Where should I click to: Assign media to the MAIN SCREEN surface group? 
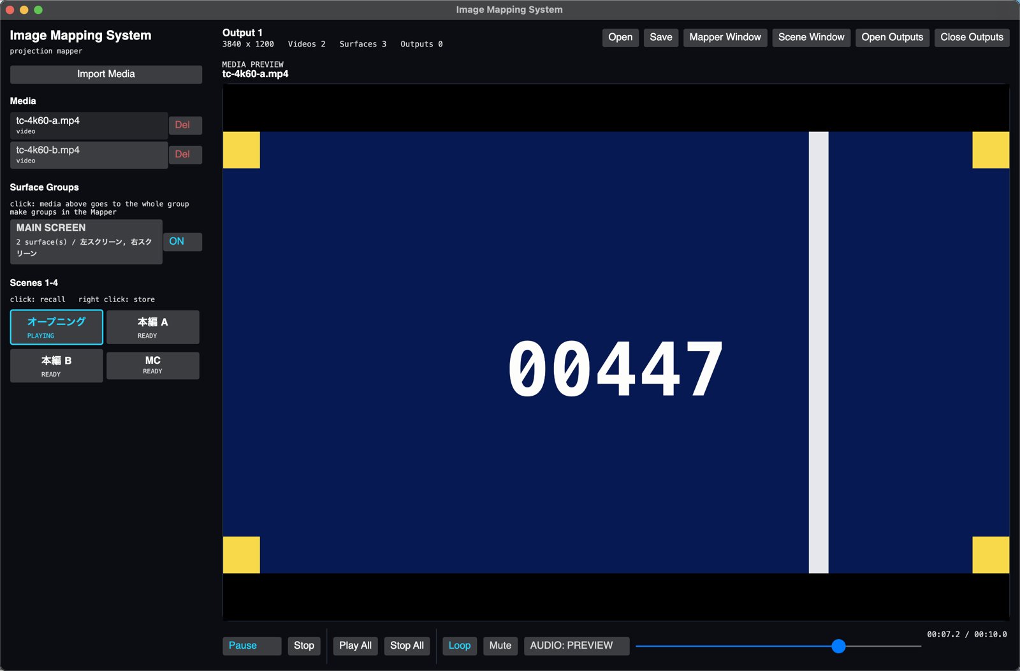86,242
